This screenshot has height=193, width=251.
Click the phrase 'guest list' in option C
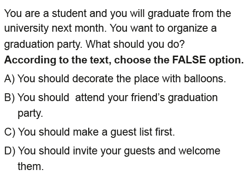(131, 132)
